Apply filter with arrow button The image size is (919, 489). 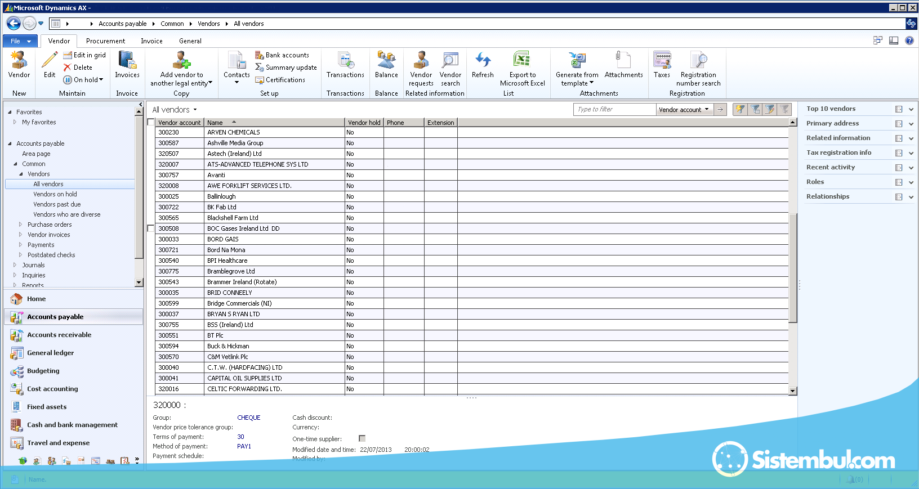pos(720,110)
